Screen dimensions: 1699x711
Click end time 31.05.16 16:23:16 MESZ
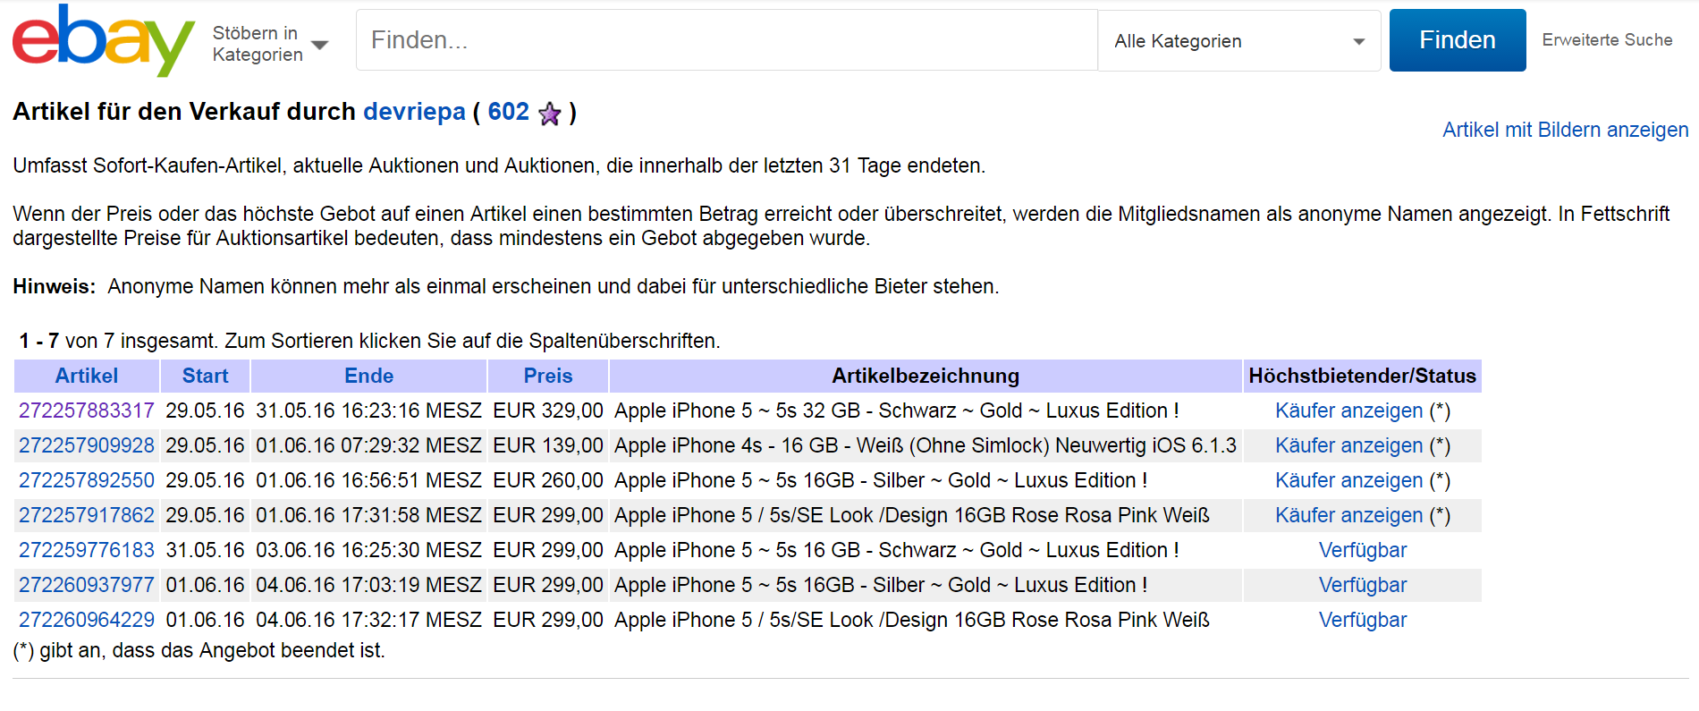click(368, 411)
